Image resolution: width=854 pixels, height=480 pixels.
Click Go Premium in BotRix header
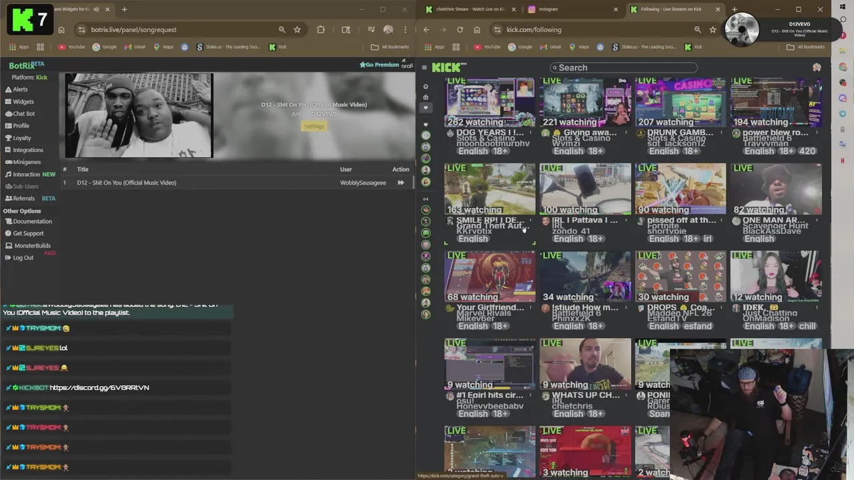pyautogui.click(x=379, y=65)
